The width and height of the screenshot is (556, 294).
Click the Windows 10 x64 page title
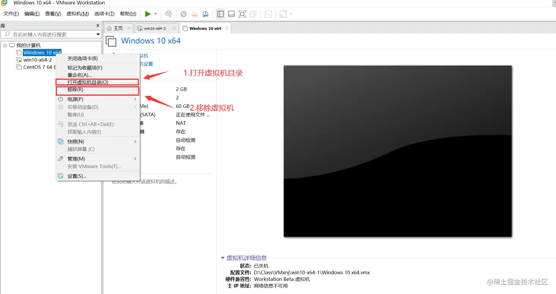pos(151,41)
